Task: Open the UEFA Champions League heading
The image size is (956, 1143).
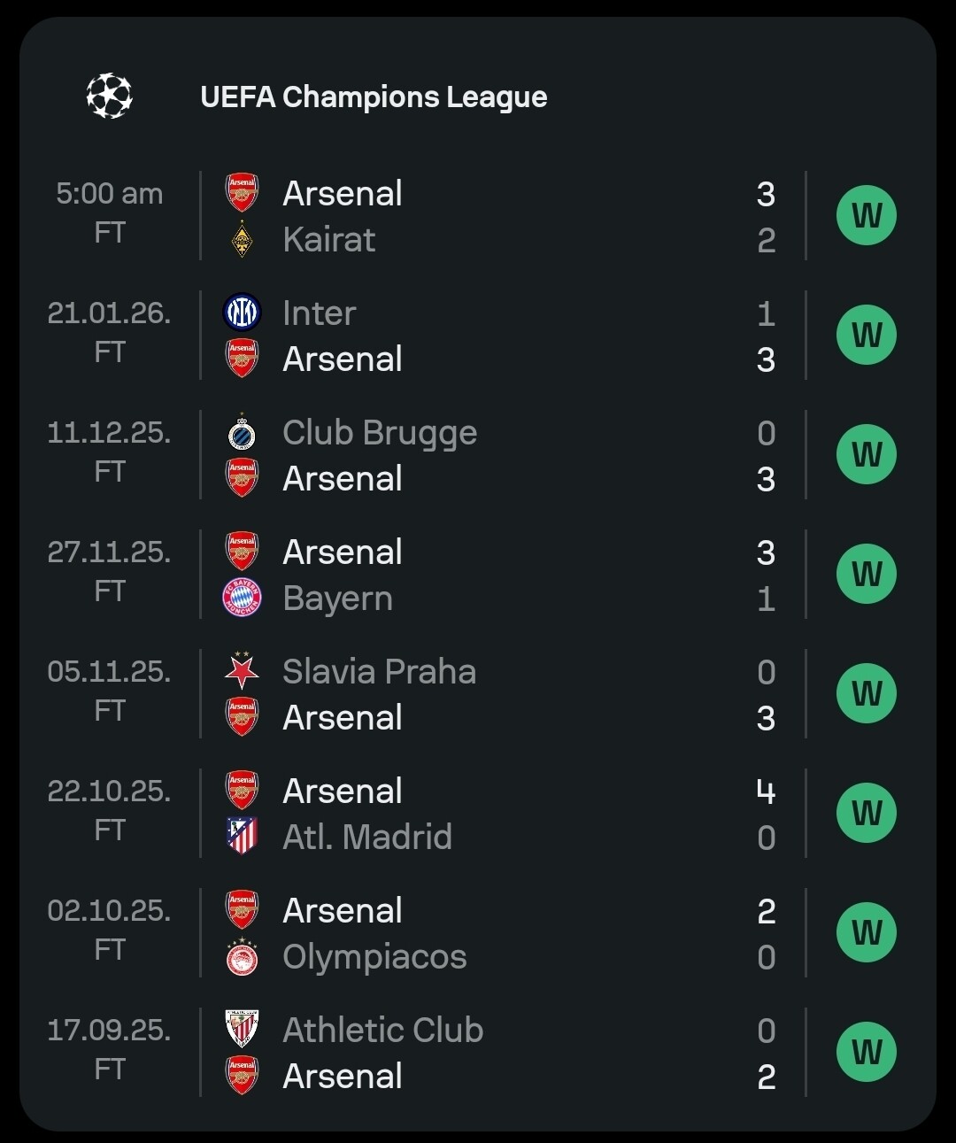Action: [x=374, y=97]
